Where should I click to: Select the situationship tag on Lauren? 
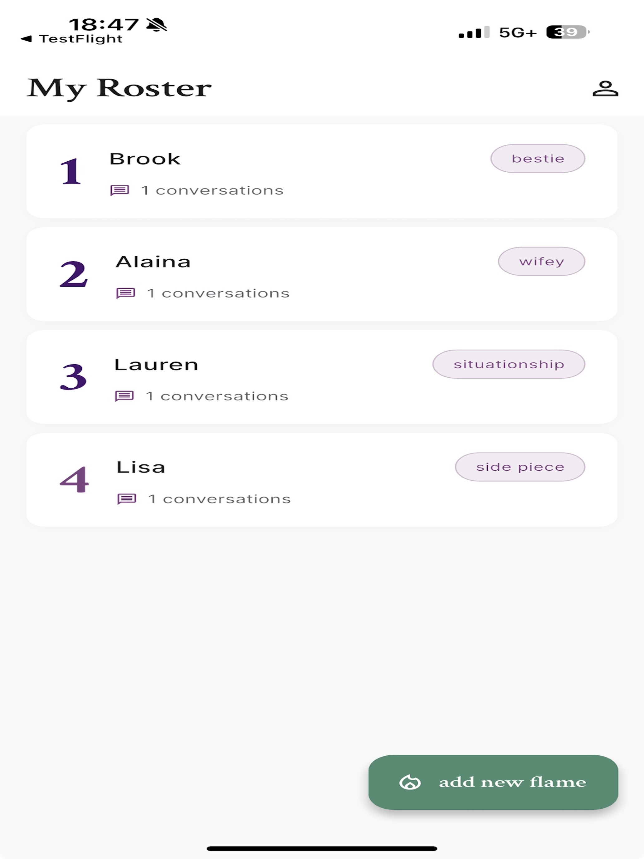click(509, 364)
